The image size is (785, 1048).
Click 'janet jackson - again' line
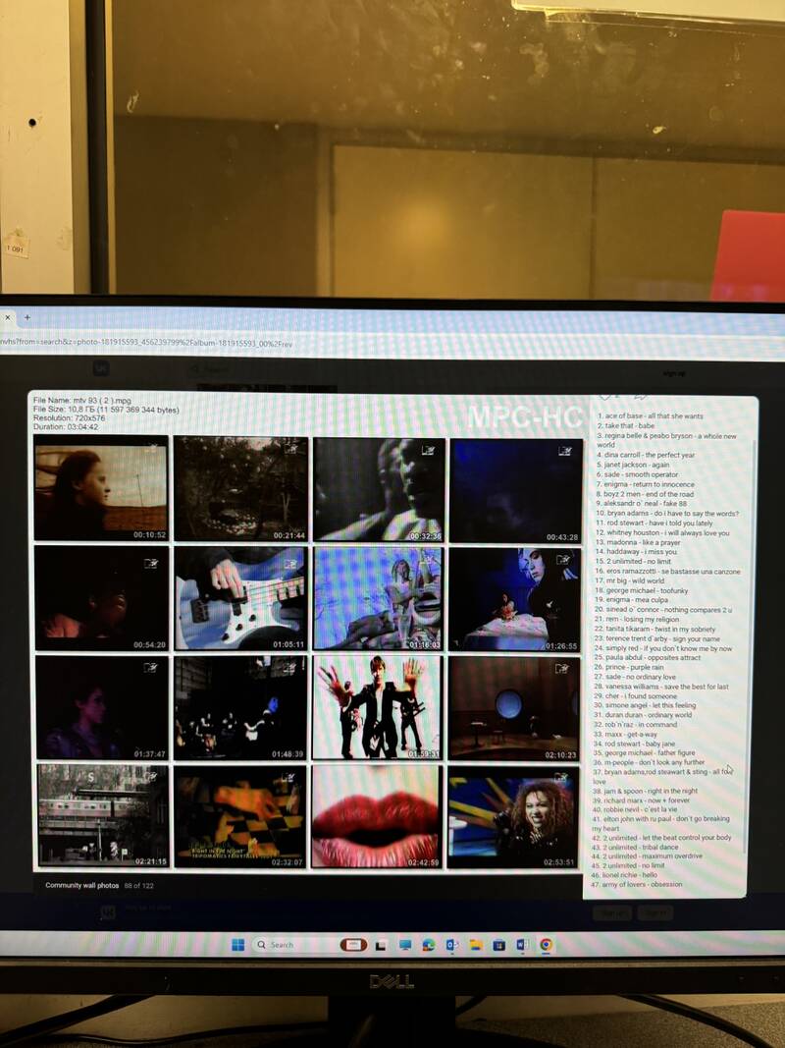point(634,465)
